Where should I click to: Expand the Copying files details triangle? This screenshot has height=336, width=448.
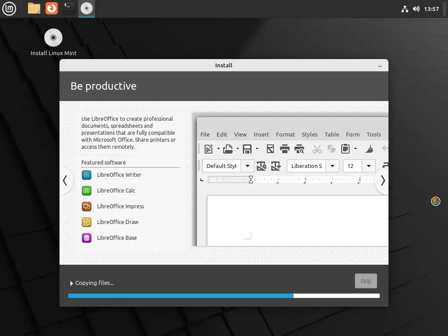71,283
